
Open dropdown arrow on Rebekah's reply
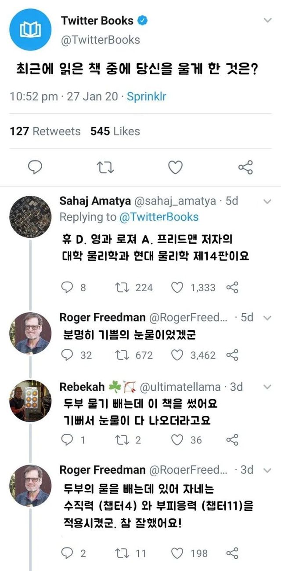point(267,387)
